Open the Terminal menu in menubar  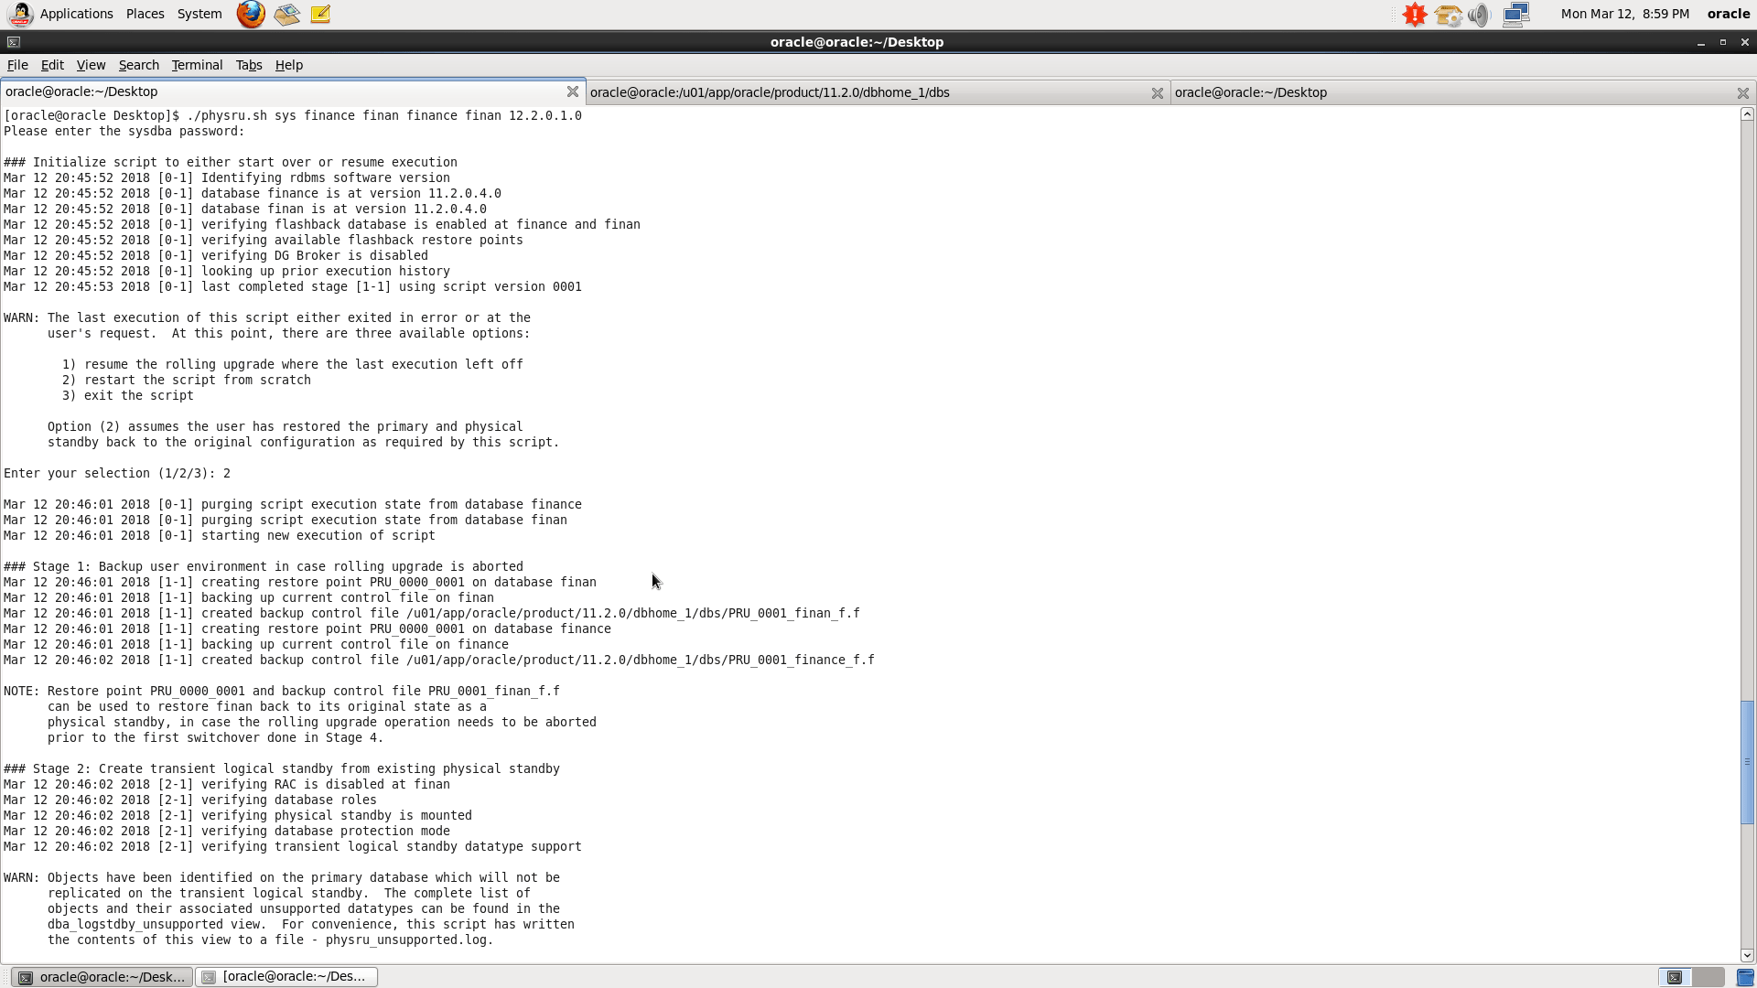tap(197, 65)
